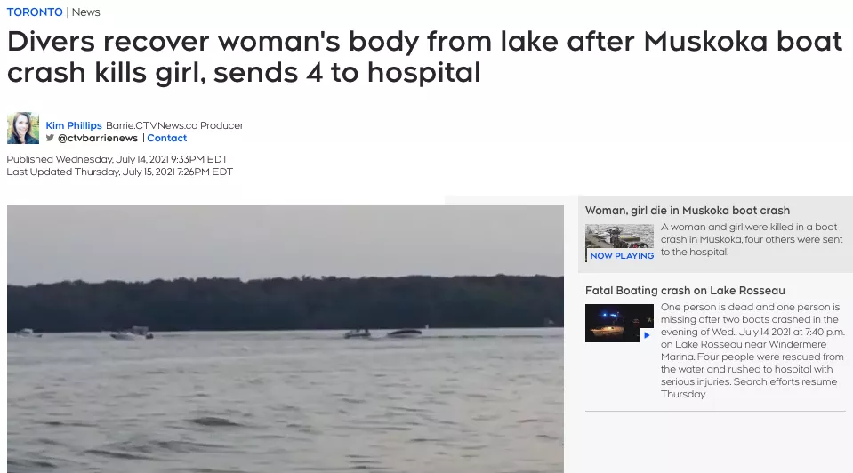Select 'Woman, girl die in Muskoka boat crash' title
This screenshot has width=853, height=473.
point(687,211)
